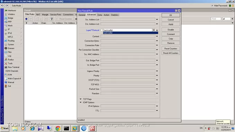
Task: Open the Mesh menu entry
Action: coord(10,26)
